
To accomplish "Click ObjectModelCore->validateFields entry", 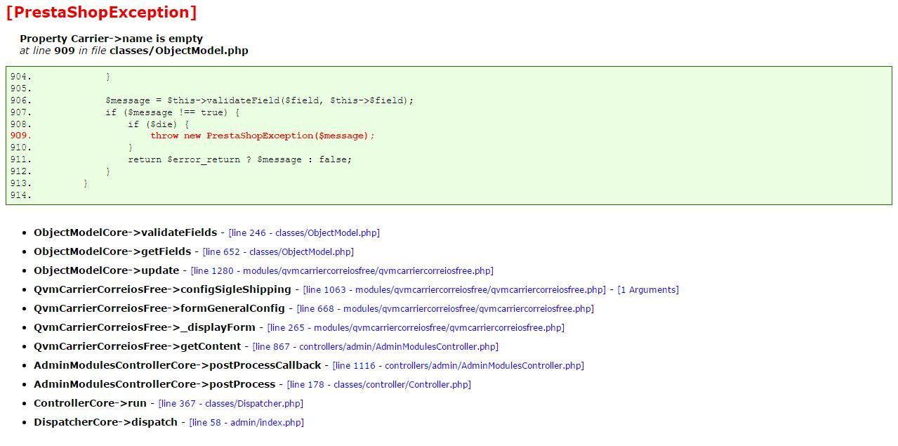I will 126,232.
